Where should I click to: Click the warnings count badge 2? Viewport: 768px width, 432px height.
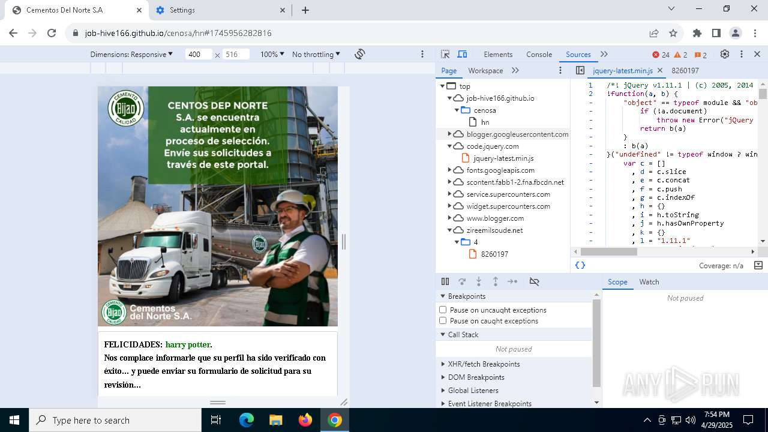tap(681, 55)
